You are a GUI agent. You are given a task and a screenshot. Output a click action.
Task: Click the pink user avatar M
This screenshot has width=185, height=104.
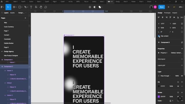[x=155, y=7]
